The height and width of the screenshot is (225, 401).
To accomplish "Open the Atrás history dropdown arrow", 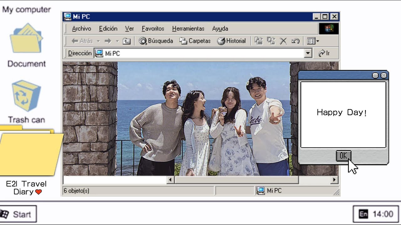I will [x=98, y=41].
